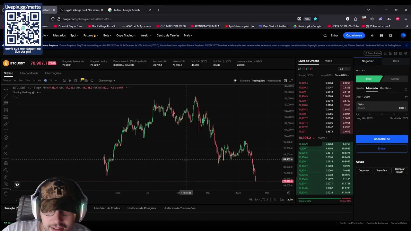
Task: Select the ruler measure tool
Action: 6,147
